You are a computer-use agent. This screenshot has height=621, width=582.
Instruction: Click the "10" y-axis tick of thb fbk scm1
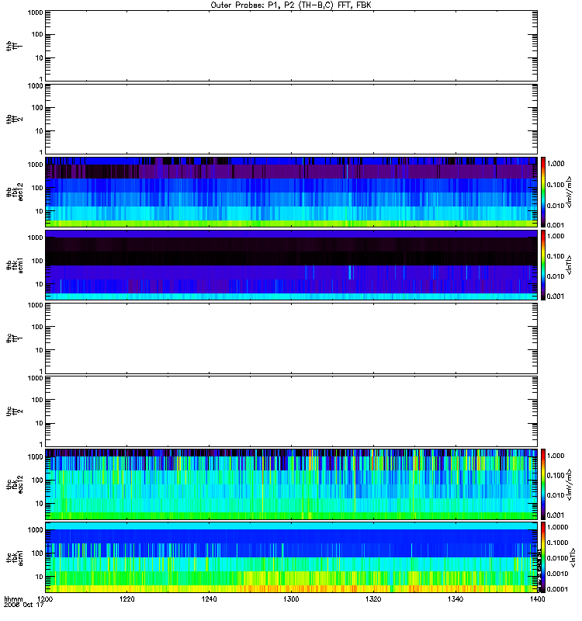(x=40, y=284)
